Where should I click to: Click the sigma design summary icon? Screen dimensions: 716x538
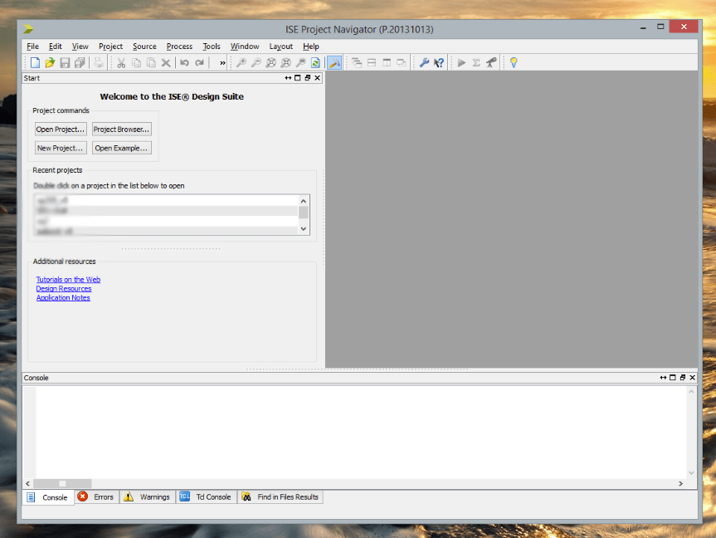coord(476,62)
